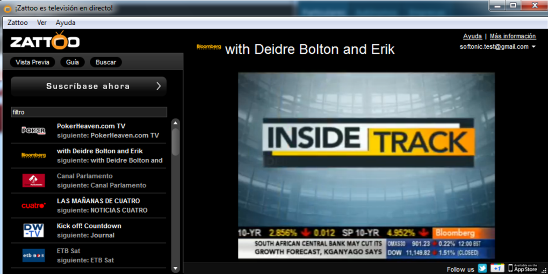
Task: Open the Más información link
Action: click(x=513, y=36)
